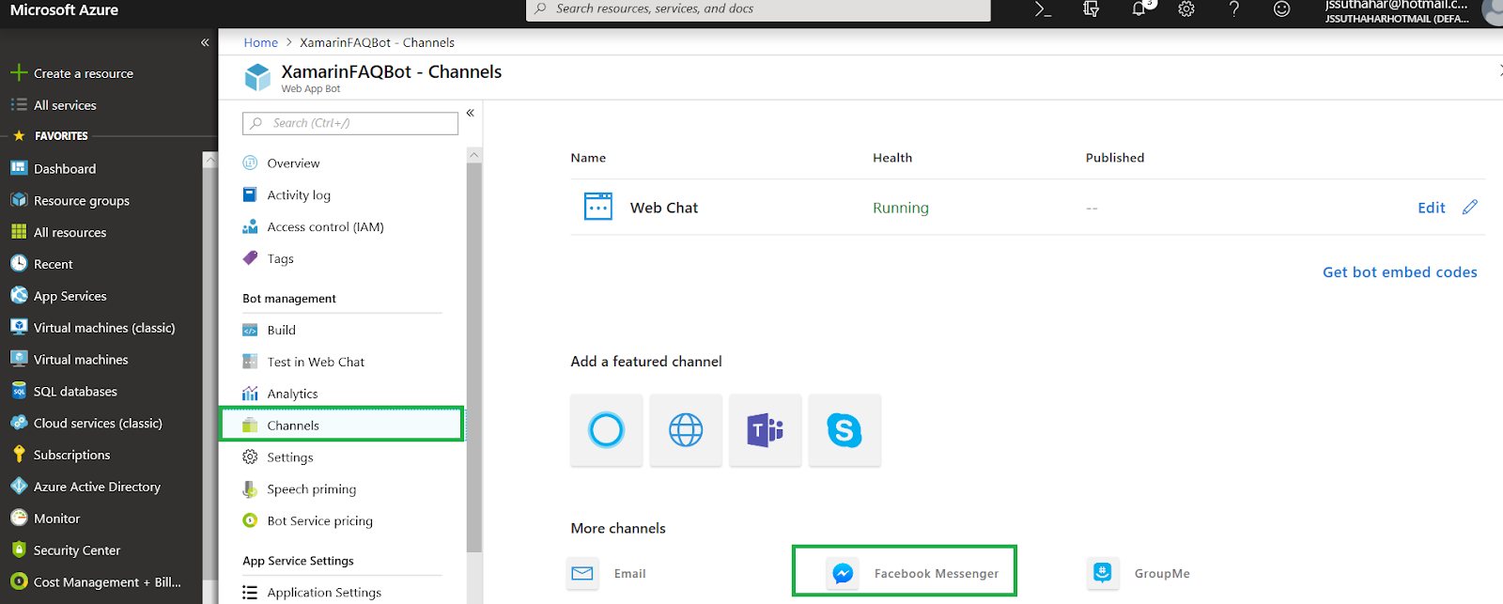
Task: Click the resource menu vertical scrollbar
Action: [474, 357]
